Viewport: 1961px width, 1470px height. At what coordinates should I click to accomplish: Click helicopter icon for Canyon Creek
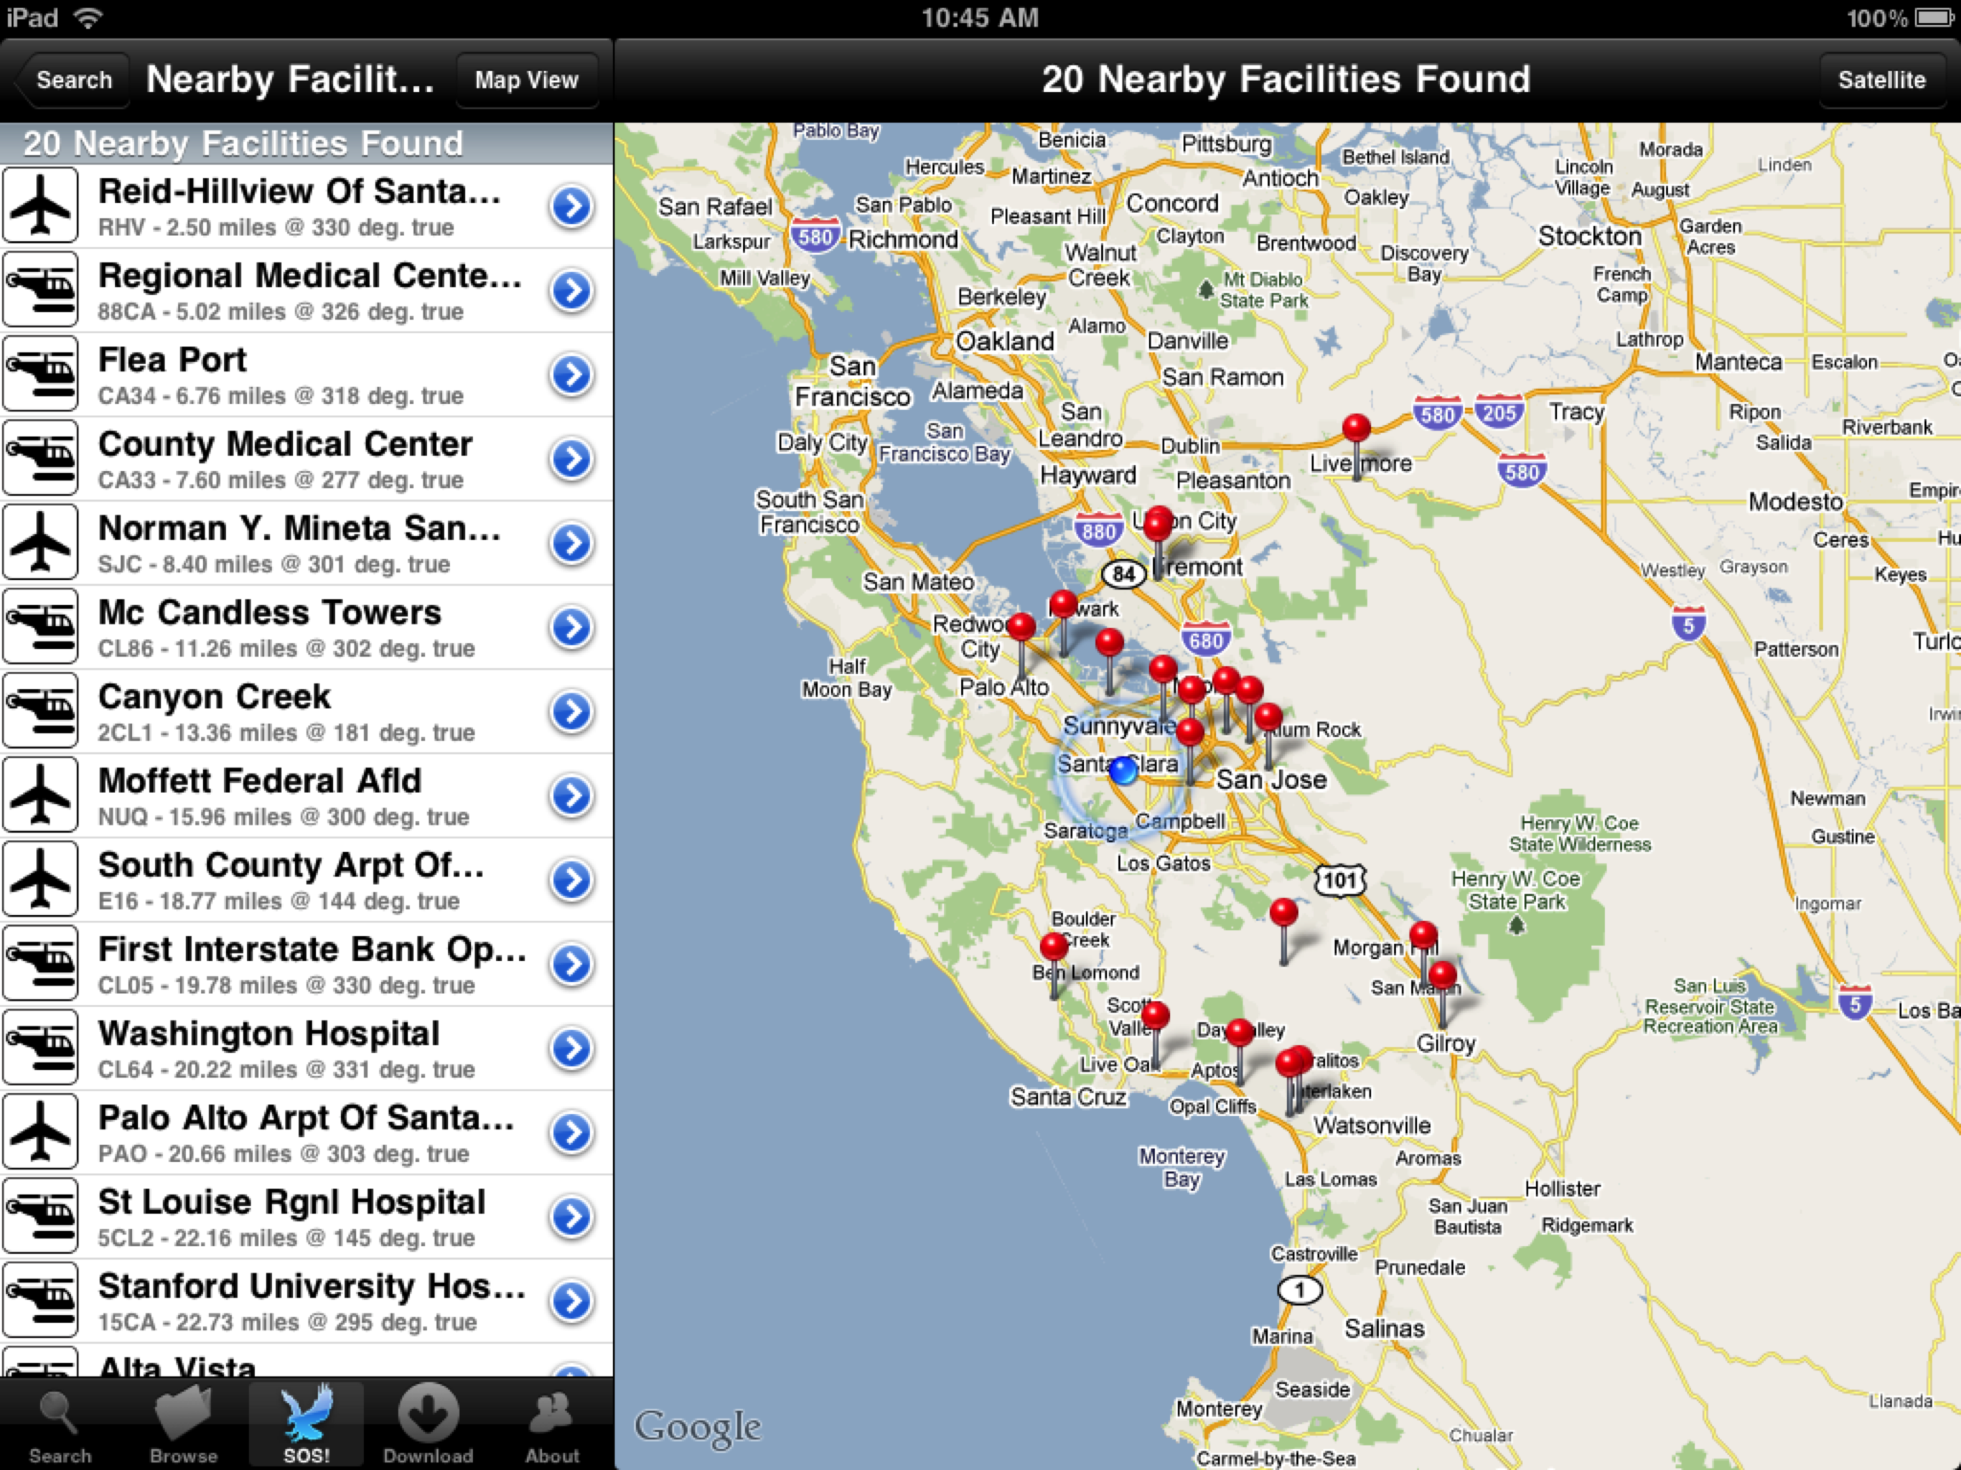[40, 711]
